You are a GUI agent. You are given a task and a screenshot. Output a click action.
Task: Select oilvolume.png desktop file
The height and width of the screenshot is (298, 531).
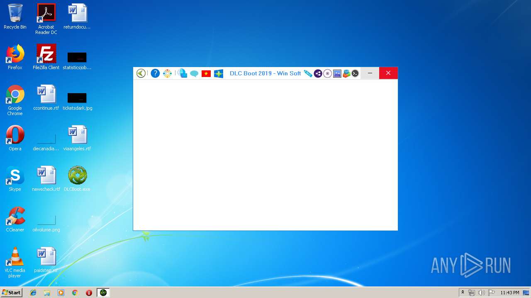point(46,223)
